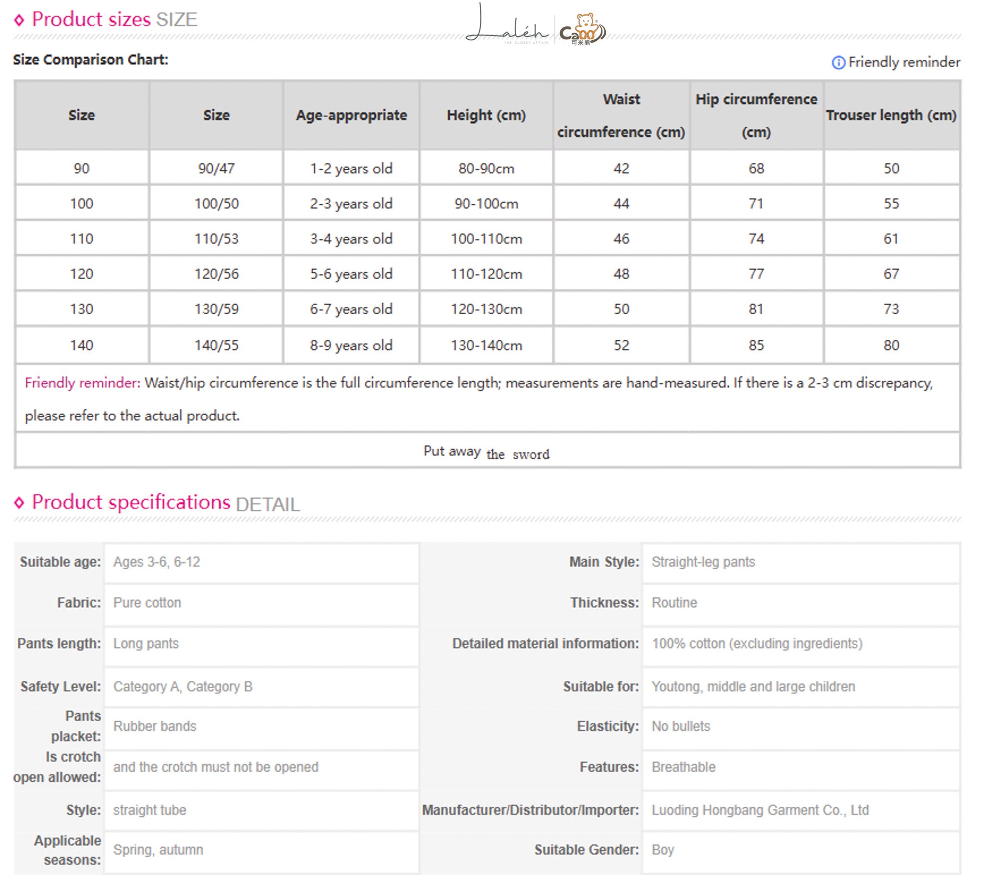Click trouser length 50 in the 90/47 row
The image size is (984, 875).
pos(891,169)
